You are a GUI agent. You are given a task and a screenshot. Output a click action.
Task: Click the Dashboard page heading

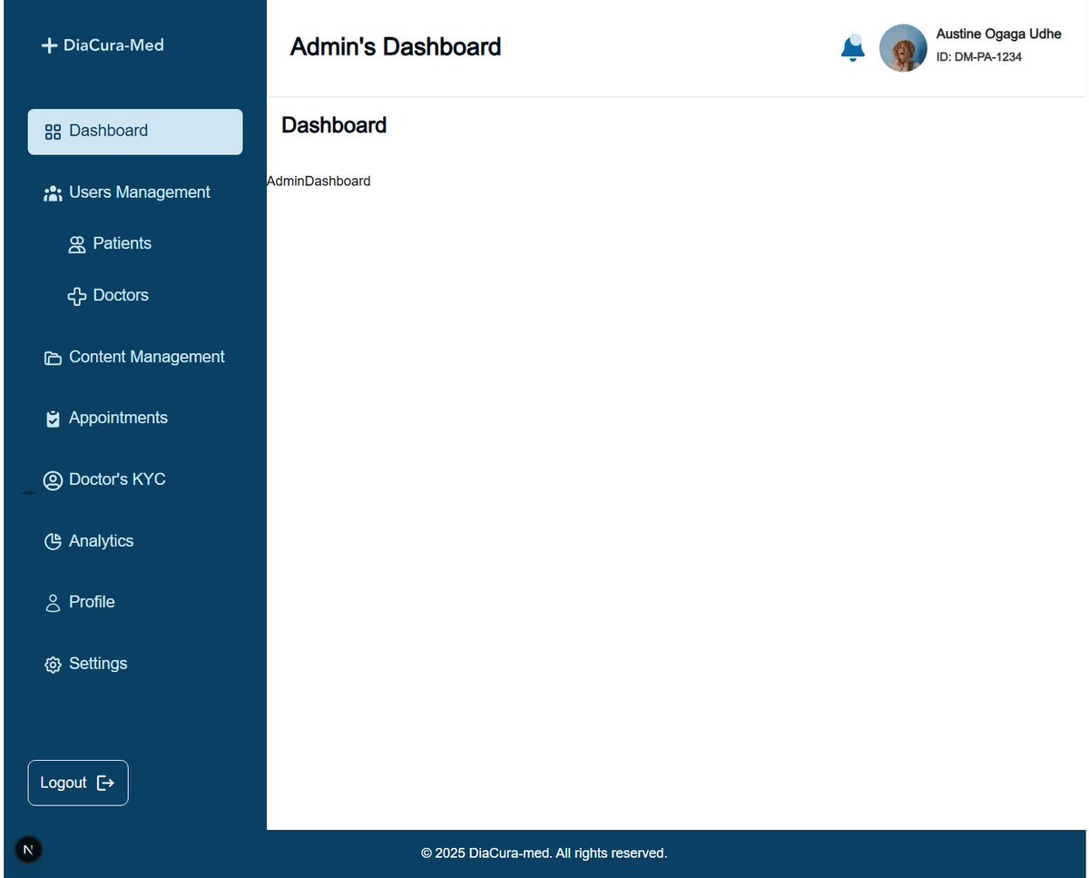[334, 125]
